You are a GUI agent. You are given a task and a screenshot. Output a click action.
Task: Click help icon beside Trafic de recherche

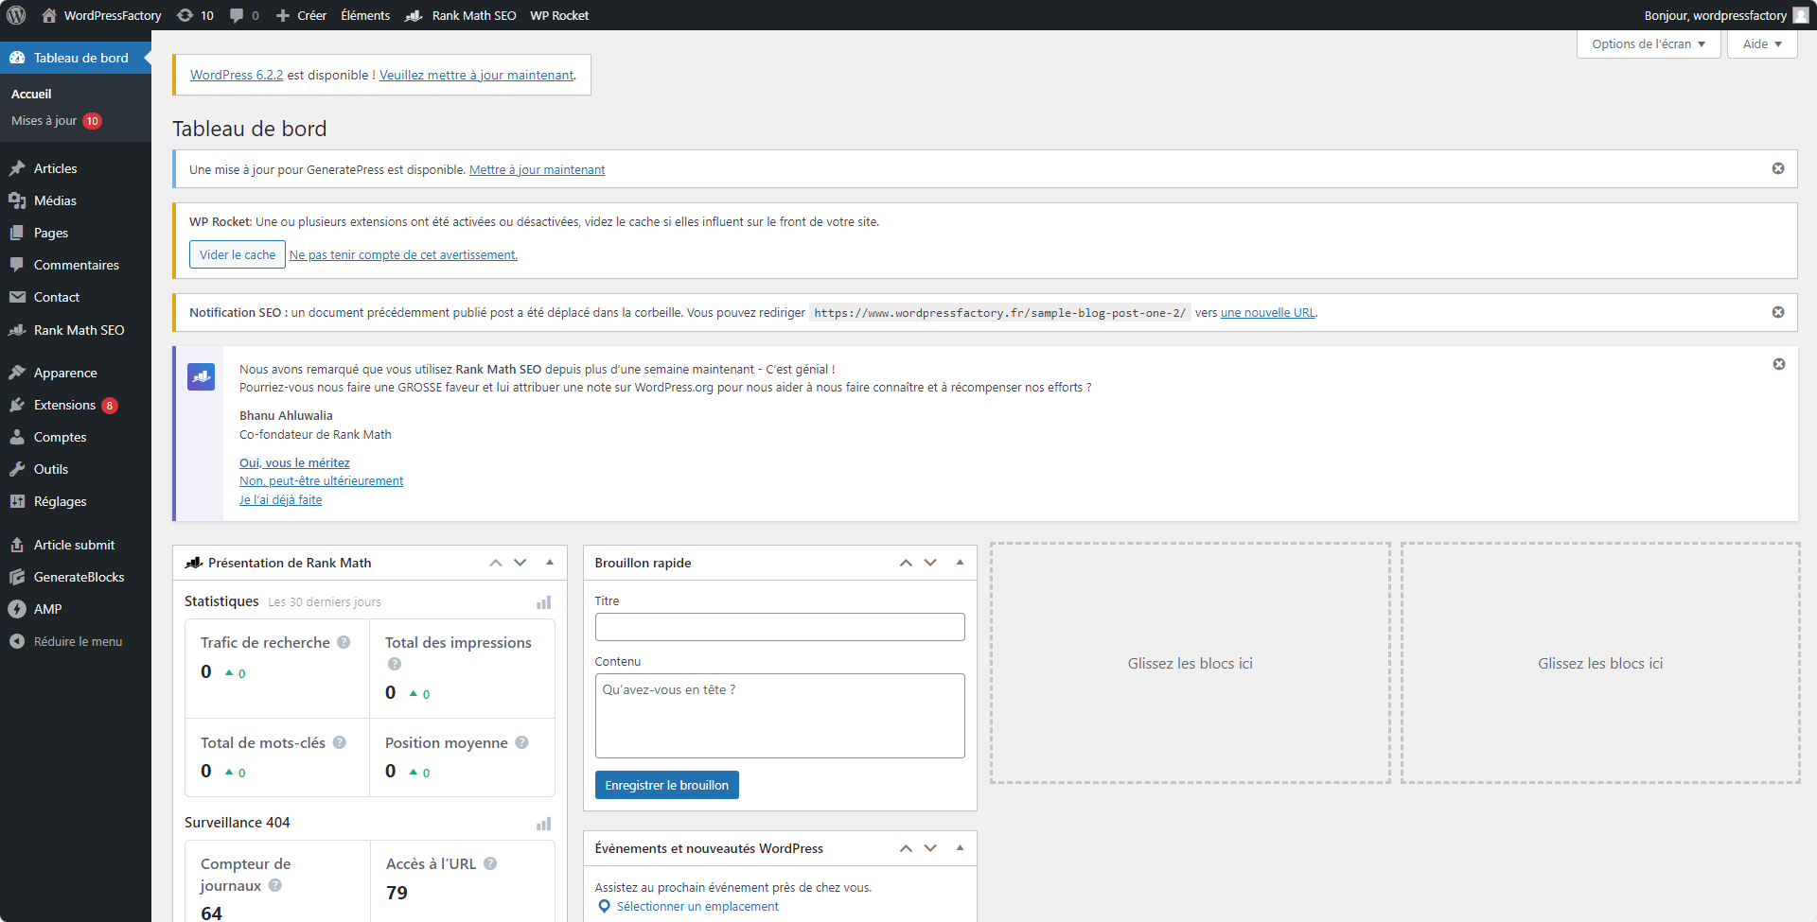[344, 642]
